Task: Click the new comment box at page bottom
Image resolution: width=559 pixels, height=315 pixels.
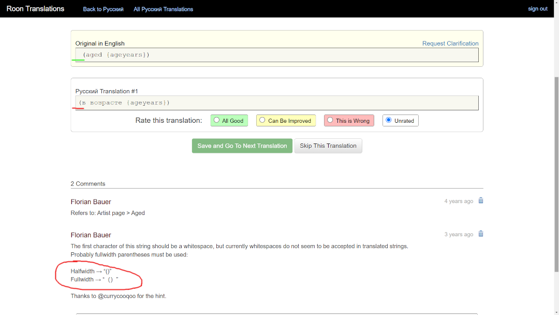Action: tap(277, 313)
